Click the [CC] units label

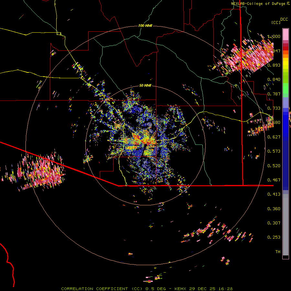pyautogui.click(x=276, y=22)
